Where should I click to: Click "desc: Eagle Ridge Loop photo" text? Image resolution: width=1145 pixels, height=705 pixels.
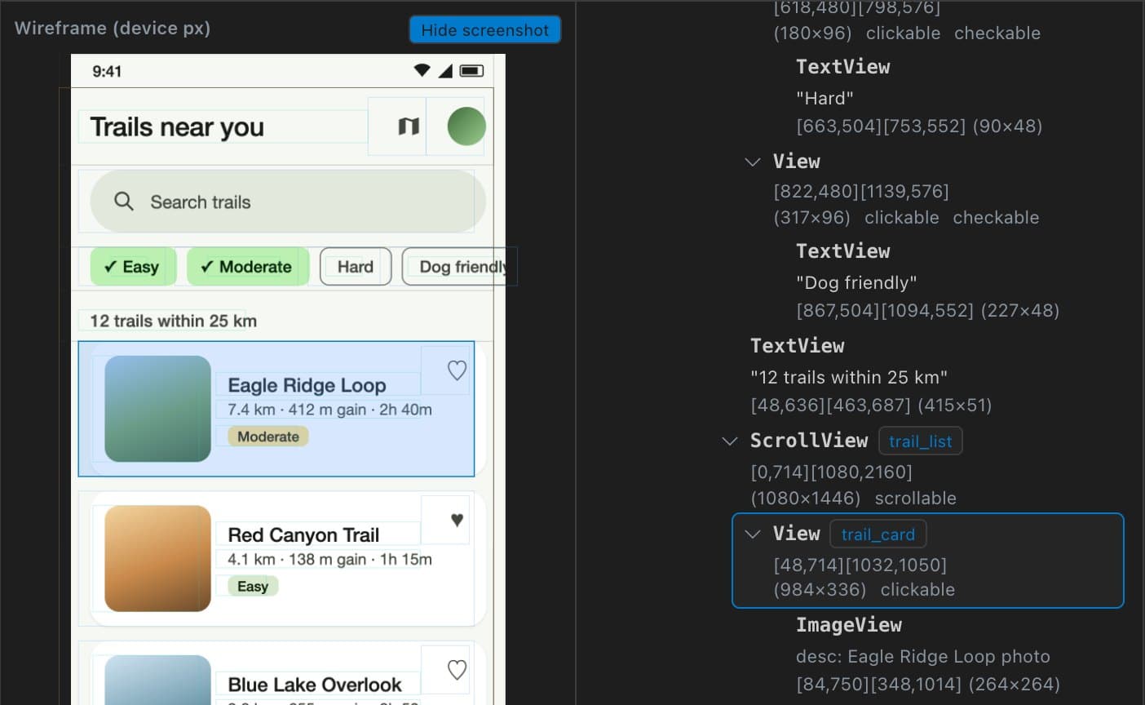point(922,656)
